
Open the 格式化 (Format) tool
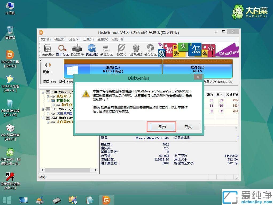point(121,50)
